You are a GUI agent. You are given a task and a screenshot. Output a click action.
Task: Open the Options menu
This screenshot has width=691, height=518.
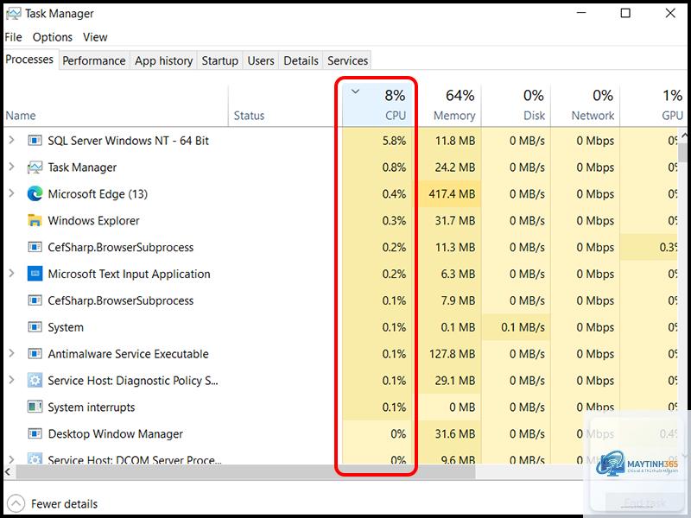53,37
